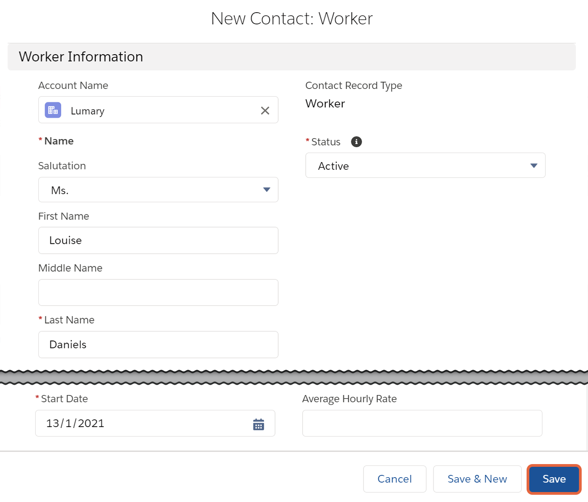Click the Salutation dropdown arrow
The height and width of the screenshot is (502, 588).
tap(266, 190)
